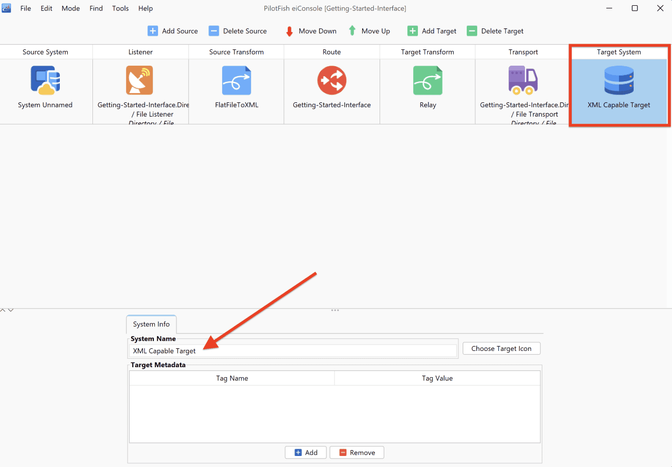Select the Getting-Started-Interface route icon

click(x=332, y=80)
